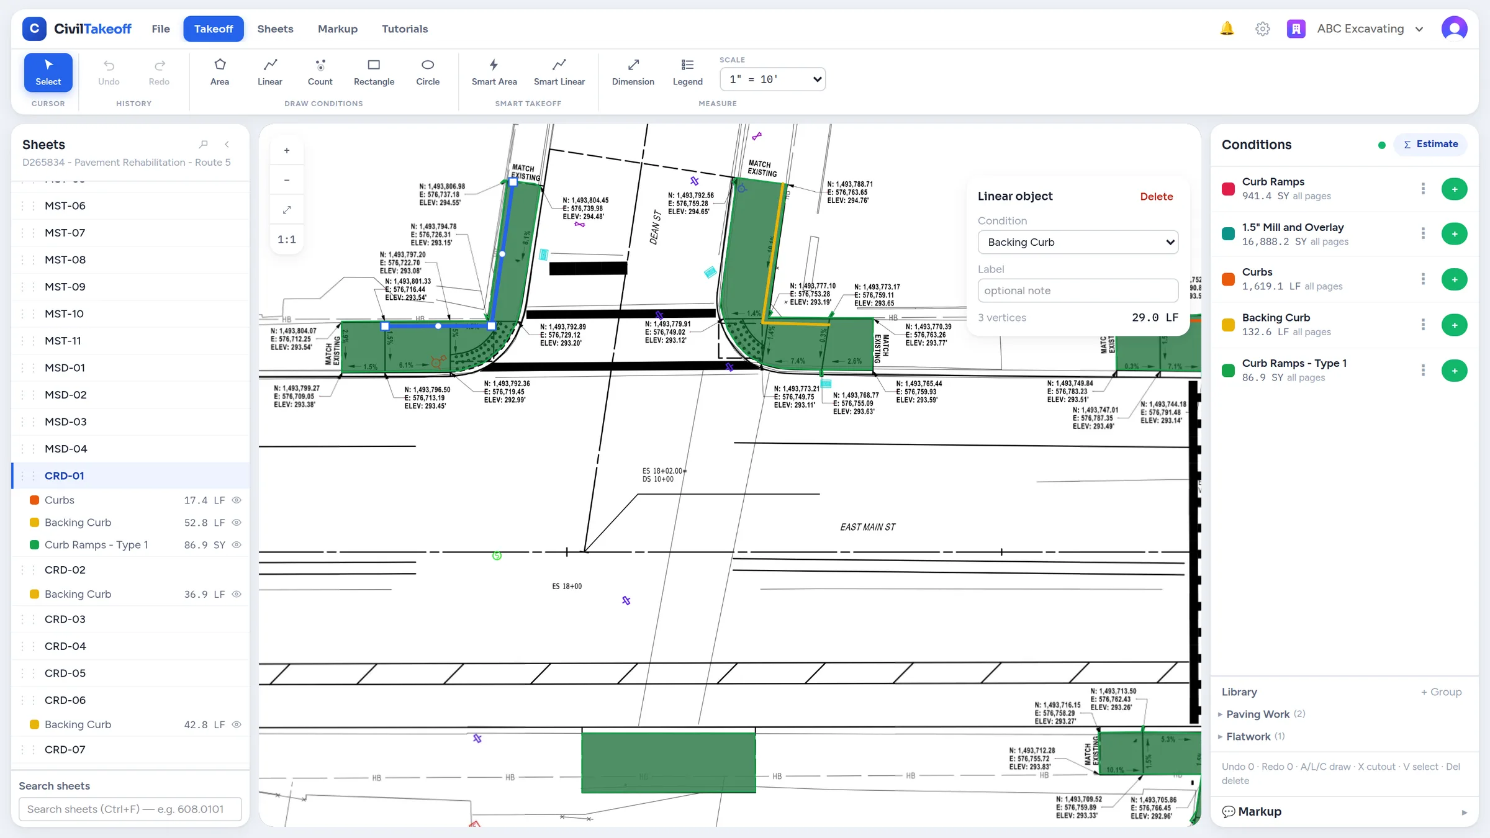Open the Tutorials tab

(405, 29)
